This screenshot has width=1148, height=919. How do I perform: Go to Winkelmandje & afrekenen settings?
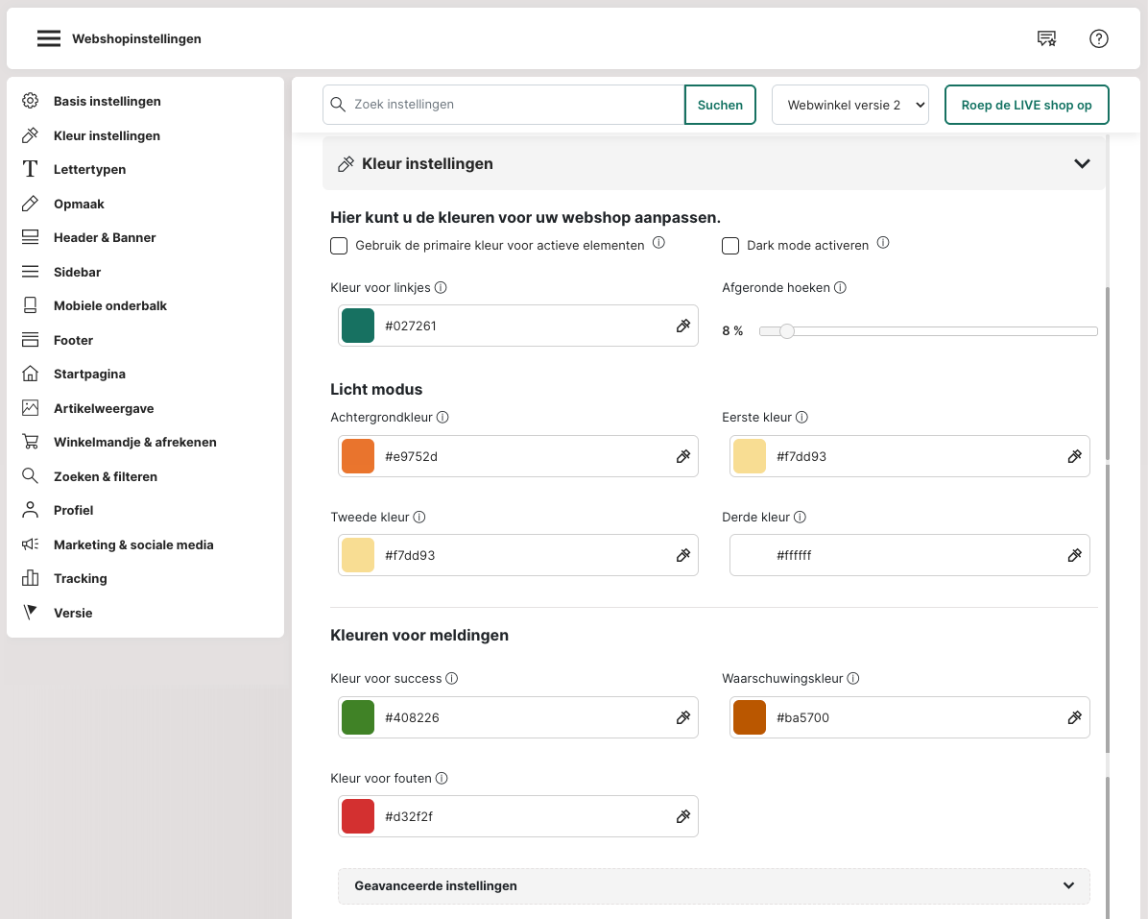[x=134, y=442]
